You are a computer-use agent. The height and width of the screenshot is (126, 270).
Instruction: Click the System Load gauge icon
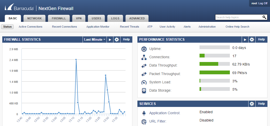click(x=144, y=82)
